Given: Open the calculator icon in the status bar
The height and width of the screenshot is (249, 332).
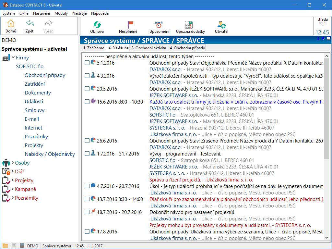Looking at the screenshot, I should 22,246.
